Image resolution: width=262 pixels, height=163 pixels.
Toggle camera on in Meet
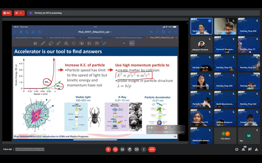pos(115,149)
